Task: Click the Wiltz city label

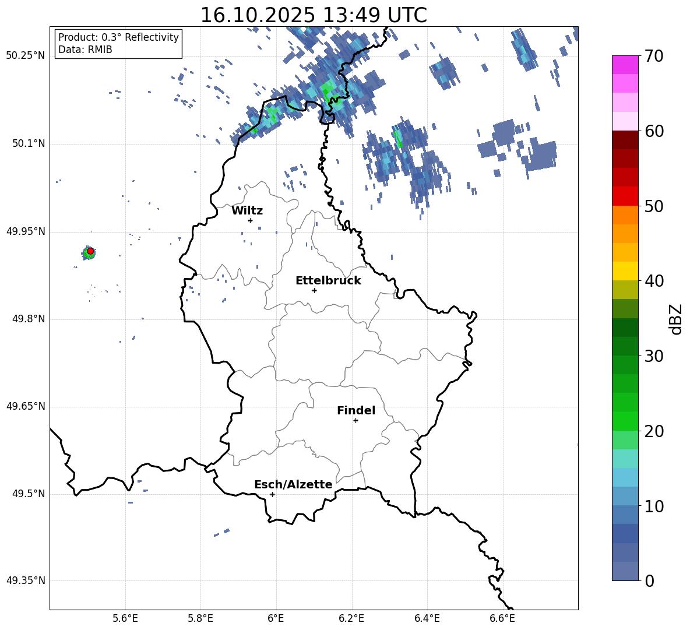Action: 247,211
